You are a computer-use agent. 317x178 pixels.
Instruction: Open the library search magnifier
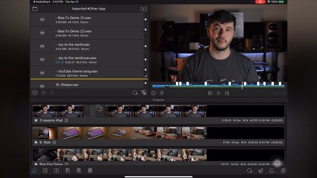pyautogui.click(x=135, y=92)
